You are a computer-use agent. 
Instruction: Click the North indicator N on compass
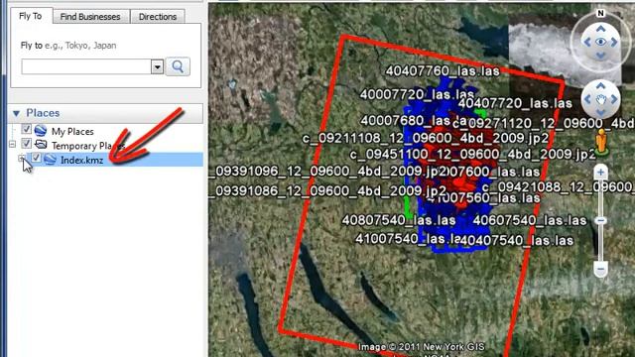pyautogui.click(x=600, y=13)
